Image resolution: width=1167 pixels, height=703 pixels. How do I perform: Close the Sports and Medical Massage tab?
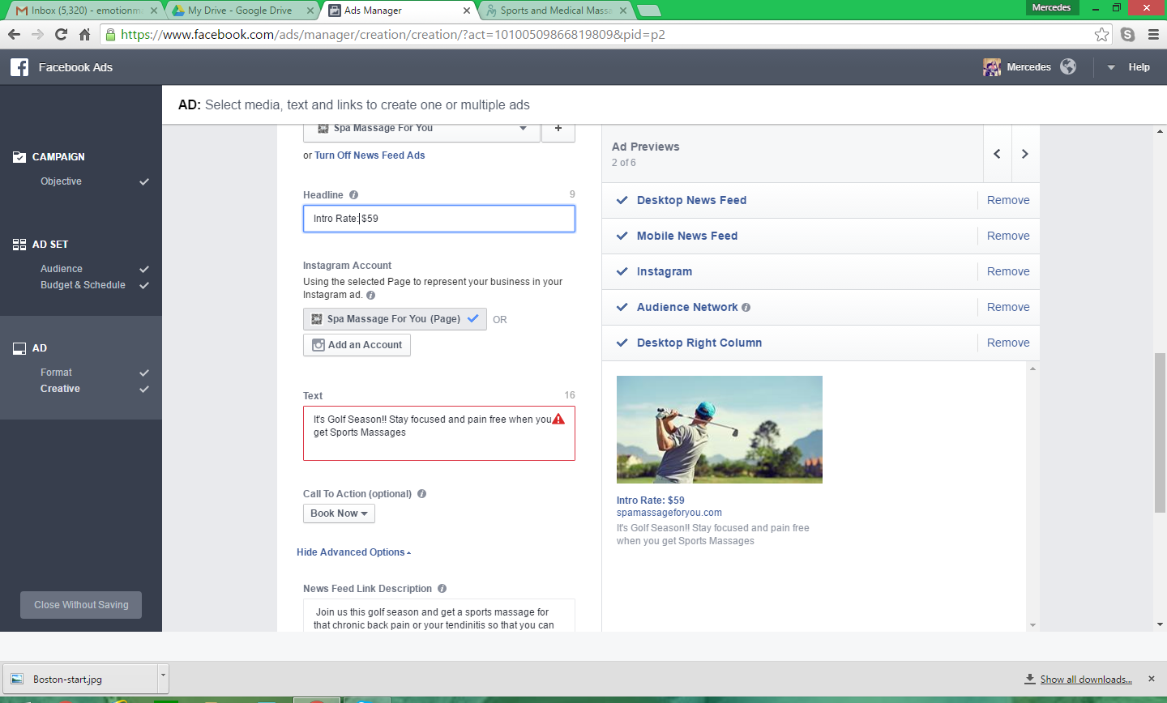coord(623,11)
